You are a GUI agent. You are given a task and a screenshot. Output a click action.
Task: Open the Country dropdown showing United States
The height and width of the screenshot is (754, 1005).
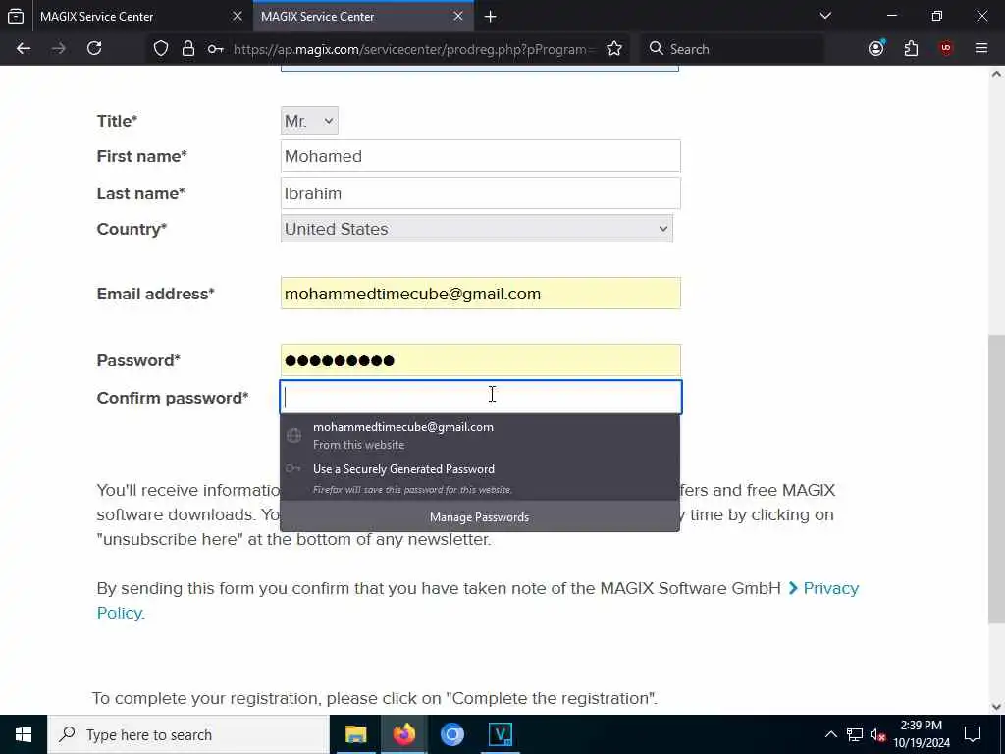[x=477, y=229]
